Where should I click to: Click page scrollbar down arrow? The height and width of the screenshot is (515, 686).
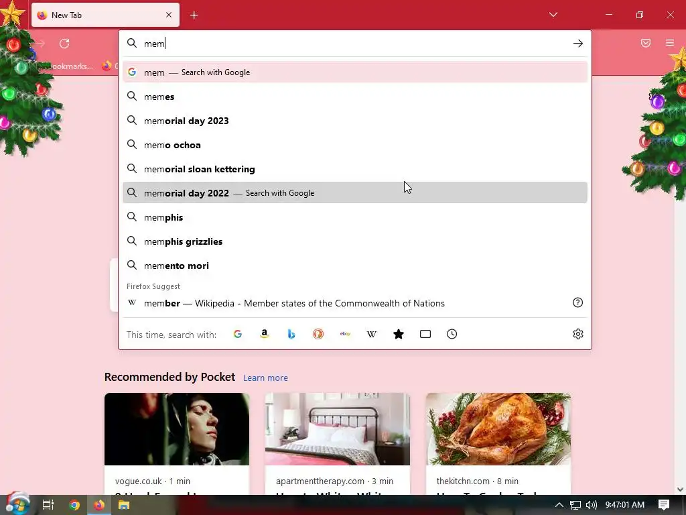click(x=681, y=490)
